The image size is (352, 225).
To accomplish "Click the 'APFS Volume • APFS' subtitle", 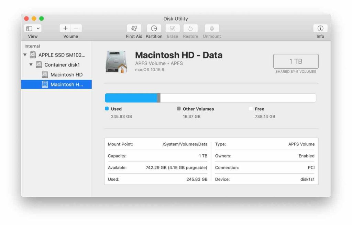I will pos(159,63).
